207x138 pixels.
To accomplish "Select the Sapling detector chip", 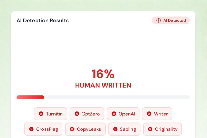I will [x=124, y=129].
